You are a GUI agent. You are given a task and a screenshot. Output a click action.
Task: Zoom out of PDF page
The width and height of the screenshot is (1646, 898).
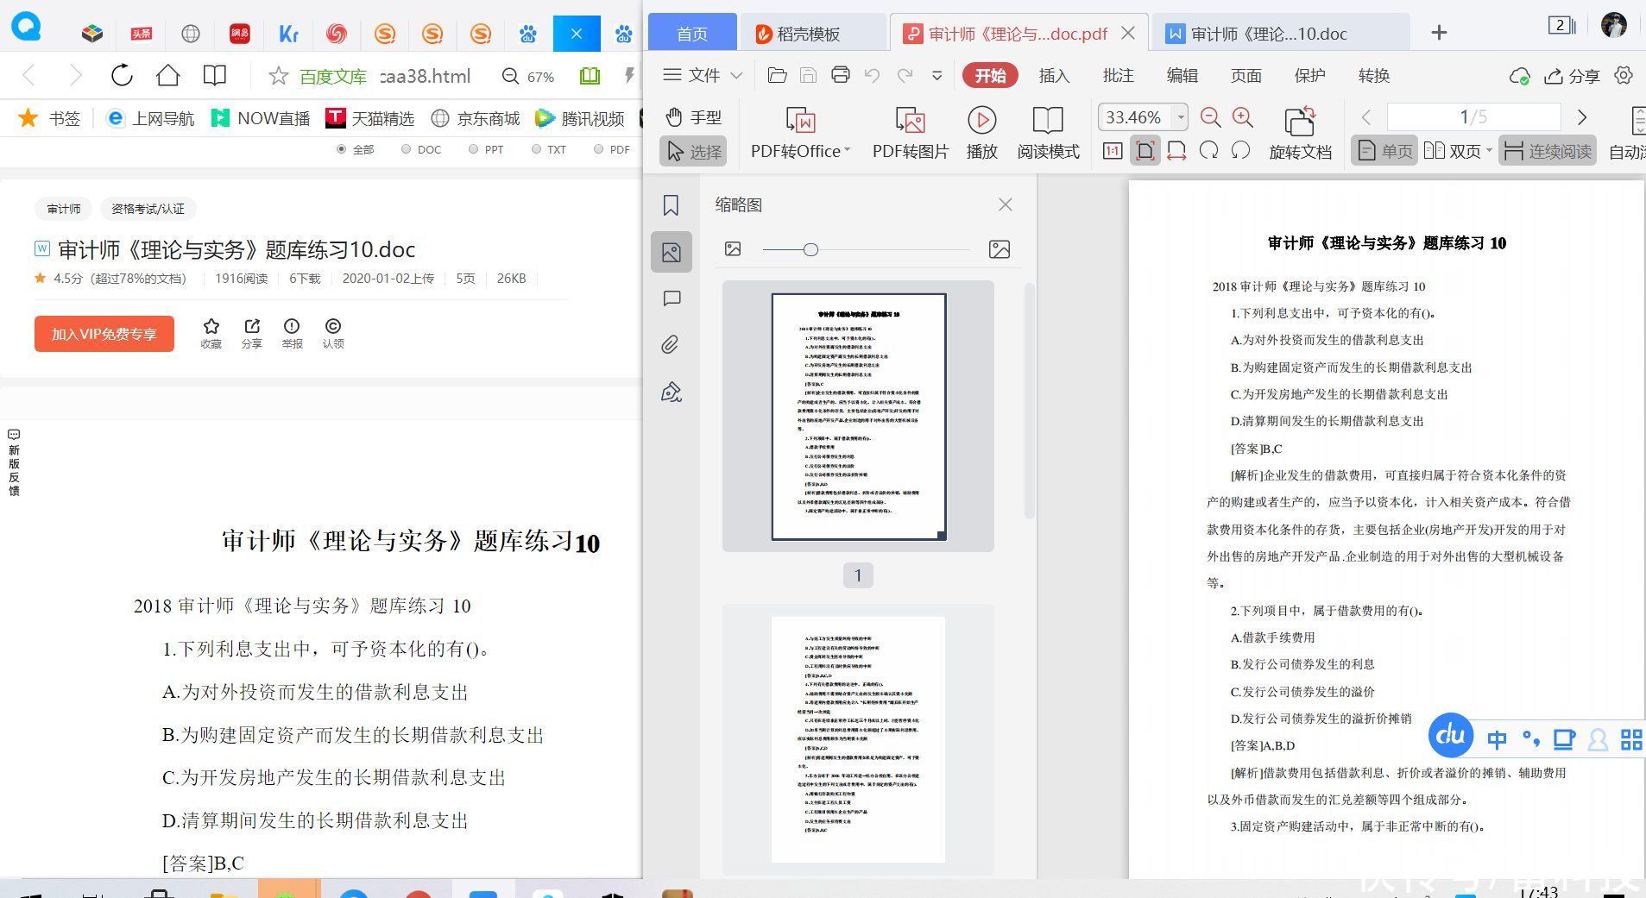point(1210,117)
